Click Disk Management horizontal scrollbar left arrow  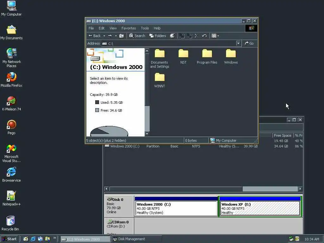(107, 189)
